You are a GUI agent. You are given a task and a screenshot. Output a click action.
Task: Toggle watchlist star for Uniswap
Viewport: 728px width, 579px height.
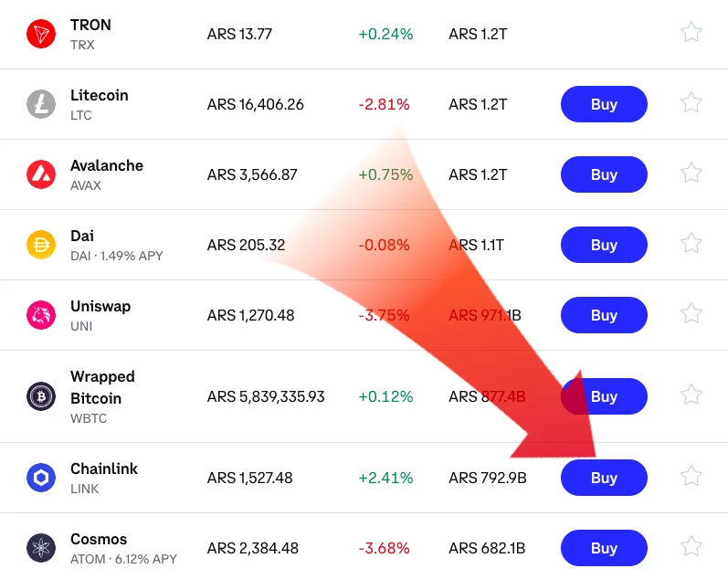pos(691,313)
